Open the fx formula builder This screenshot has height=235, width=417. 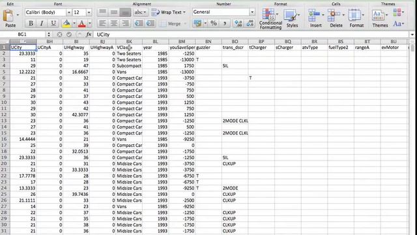89,35
